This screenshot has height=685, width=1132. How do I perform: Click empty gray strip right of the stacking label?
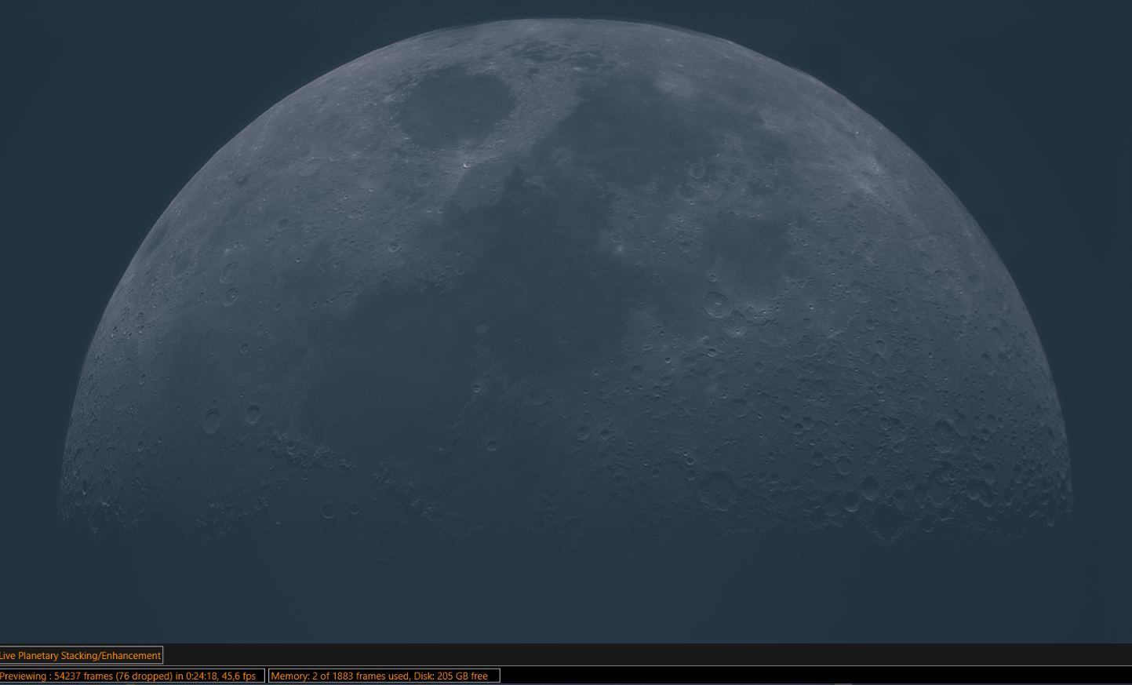[x=628, y=655]
